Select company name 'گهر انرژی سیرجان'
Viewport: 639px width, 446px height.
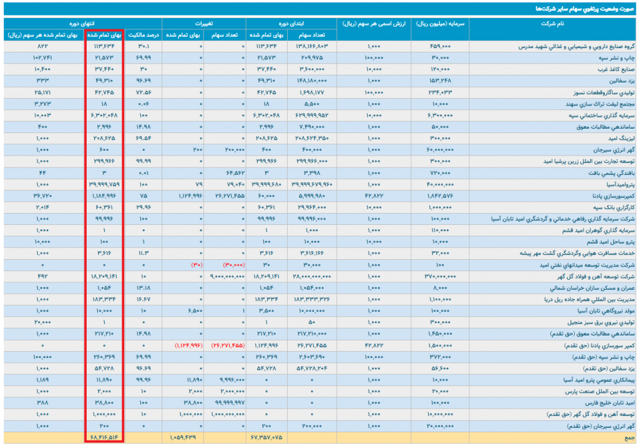click(614, 150)
